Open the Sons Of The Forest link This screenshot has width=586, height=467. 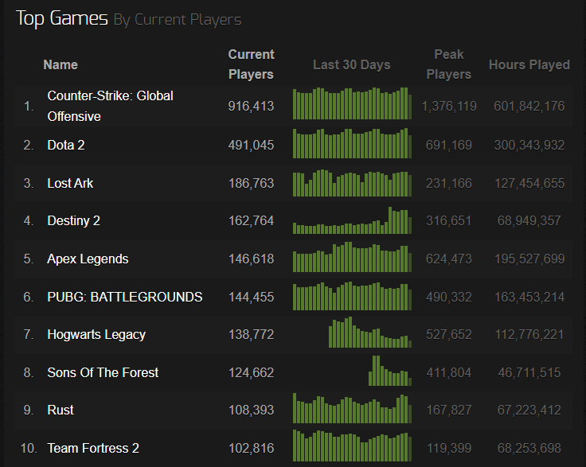point(103,372)
